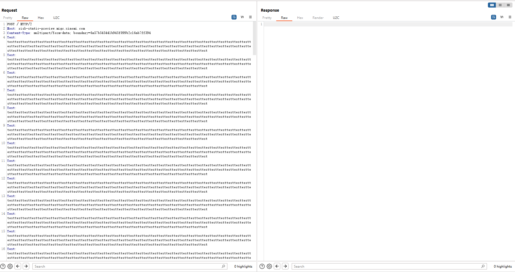
Task: Click the Content-Type multipart header line
Action: tap(79, 33)
